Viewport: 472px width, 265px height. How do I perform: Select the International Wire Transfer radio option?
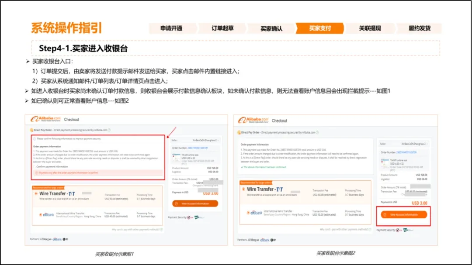pos(40,214)
